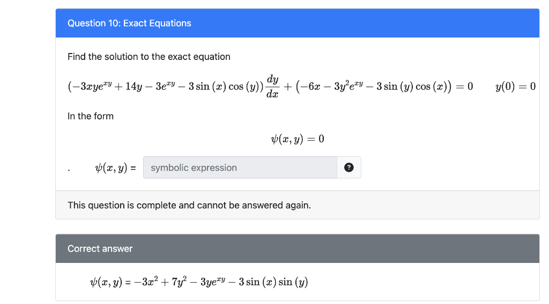The image size is (549, 304).
Task: Click the 'In the form' text
Action: (90, 116)
